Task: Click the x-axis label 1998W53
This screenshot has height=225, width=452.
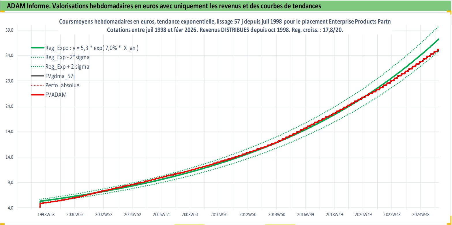Action: (x=46, y=215)
